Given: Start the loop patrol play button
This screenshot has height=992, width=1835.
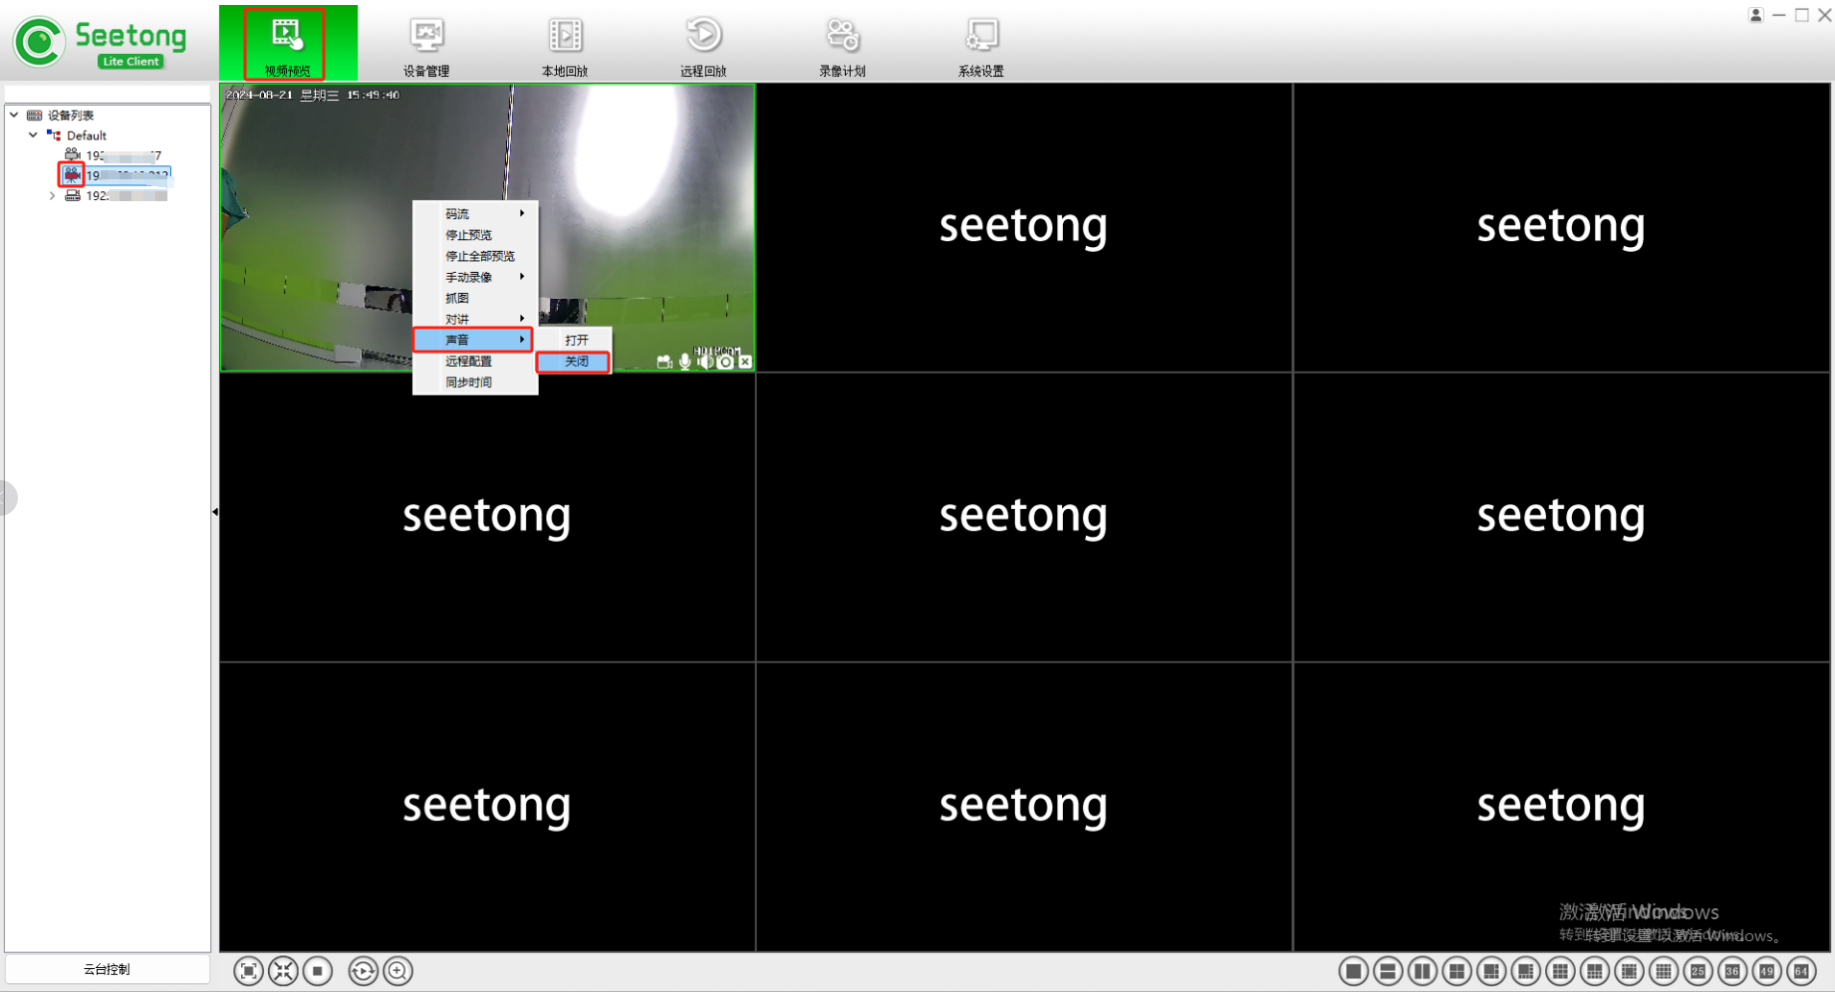Looking at the screenshot, I should (x=363, y=971).
